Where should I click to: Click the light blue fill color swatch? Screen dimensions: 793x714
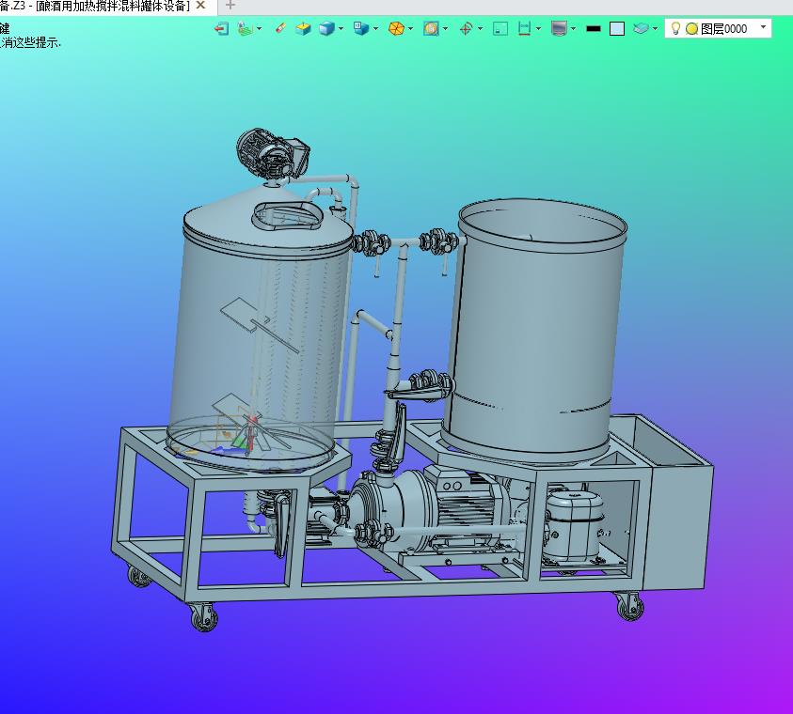coord(617,28)
